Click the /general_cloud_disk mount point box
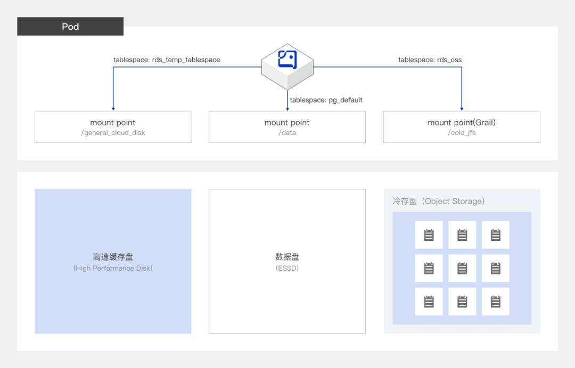The width and height of the screenshot is (575, 368). tap(113, 127)
